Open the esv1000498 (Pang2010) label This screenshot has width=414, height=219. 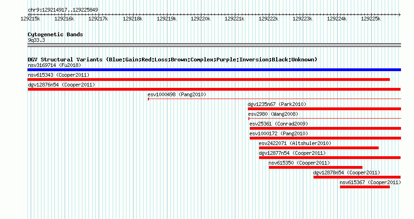pyautogui.click(x=177, y=94)
